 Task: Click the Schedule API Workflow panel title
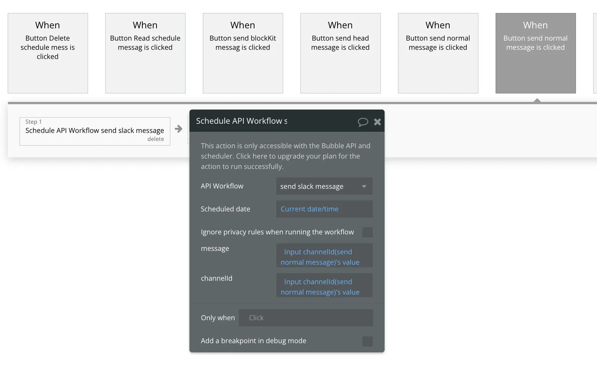[241, 121]
